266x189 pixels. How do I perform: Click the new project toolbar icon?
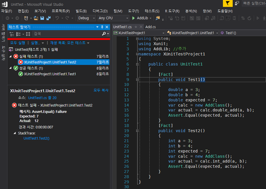[26, 18]
